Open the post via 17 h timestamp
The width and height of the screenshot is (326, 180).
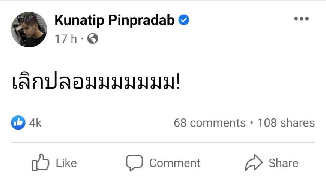coord(66,39)
